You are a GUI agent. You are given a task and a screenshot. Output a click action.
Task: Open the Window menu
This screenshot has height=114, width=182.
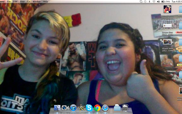click(x=36, y=2)
